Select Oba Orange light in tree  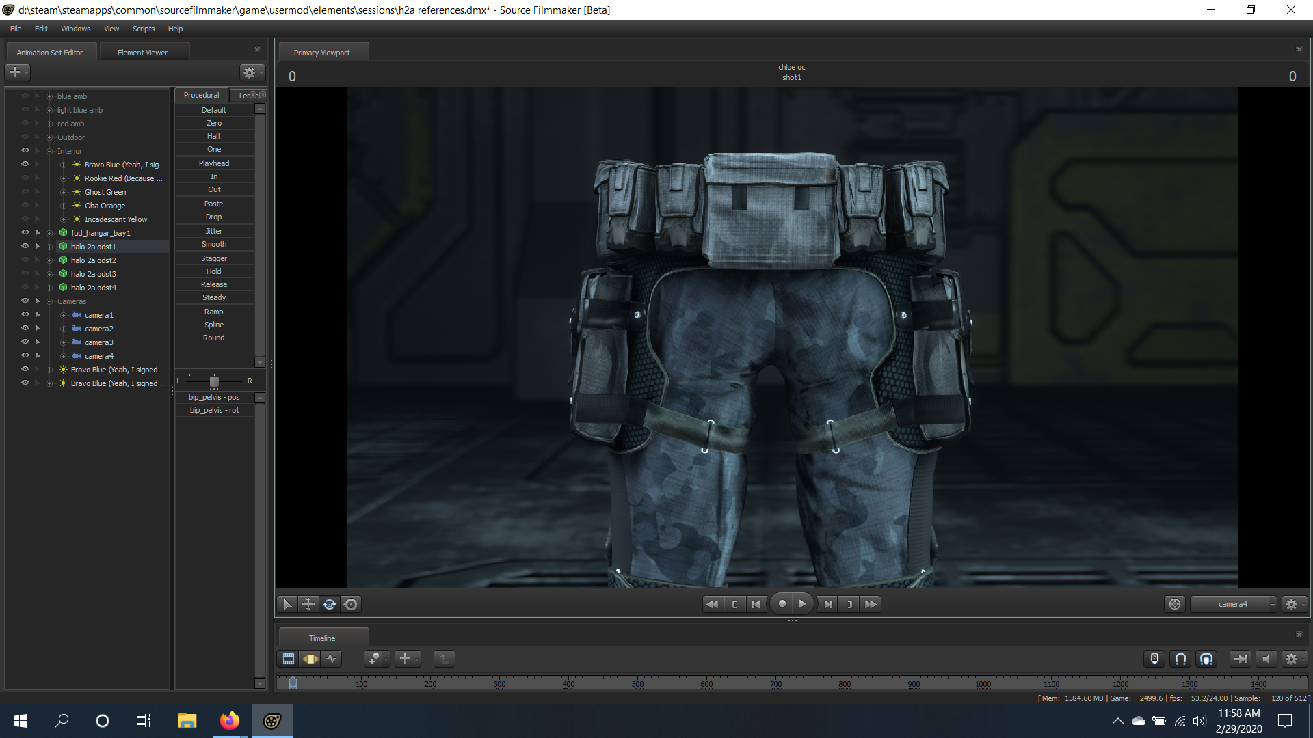pyautogui.click(x=105, y=206)
